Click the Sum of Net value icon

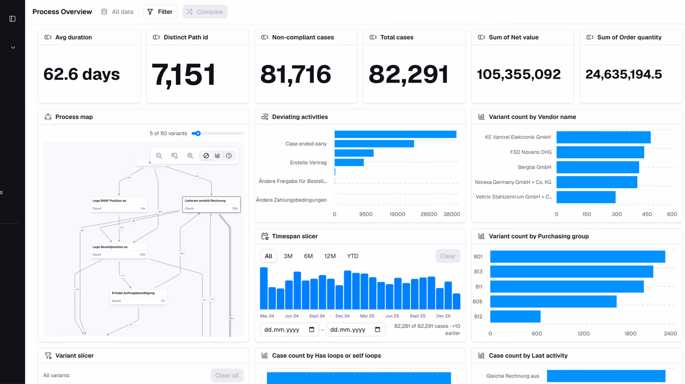[x=481, y=37]
